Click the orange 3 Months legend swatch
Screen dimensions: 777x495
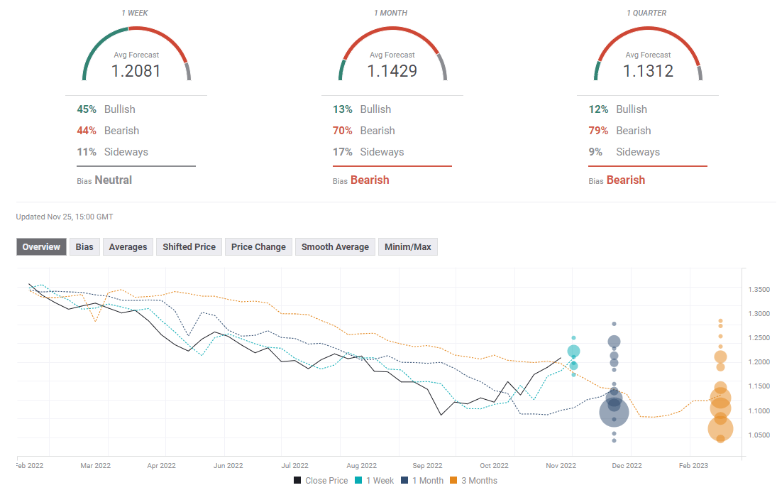pyautogui.click(x=454, y=481)
